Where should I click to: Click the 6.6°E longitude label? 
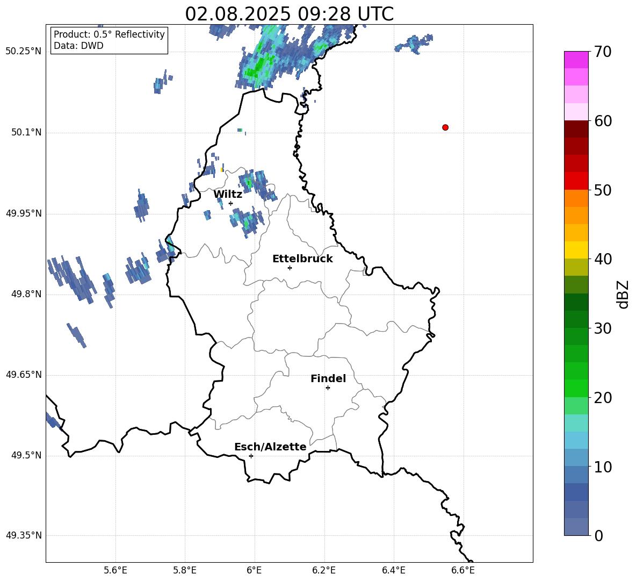click(x=463, y=570)
